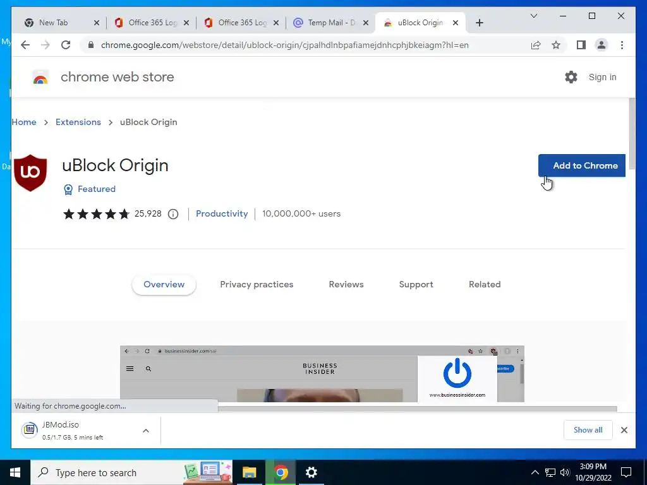Image resolution: width=647 pixels, height=485 pixels.
Task: Click the Featured label
Action: (97, 189)
